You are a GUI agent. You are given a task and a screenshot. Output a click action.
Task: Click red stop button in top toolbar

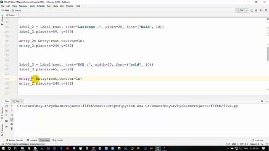pyautogui.click(x=261, y=10)
